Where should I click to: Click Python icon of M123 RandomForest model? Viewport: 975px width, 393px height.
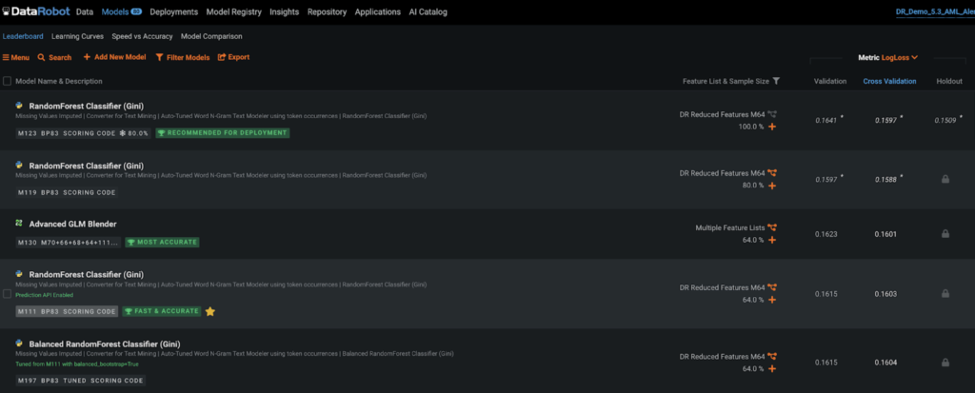pyautogui.click(x=19, y=106)
